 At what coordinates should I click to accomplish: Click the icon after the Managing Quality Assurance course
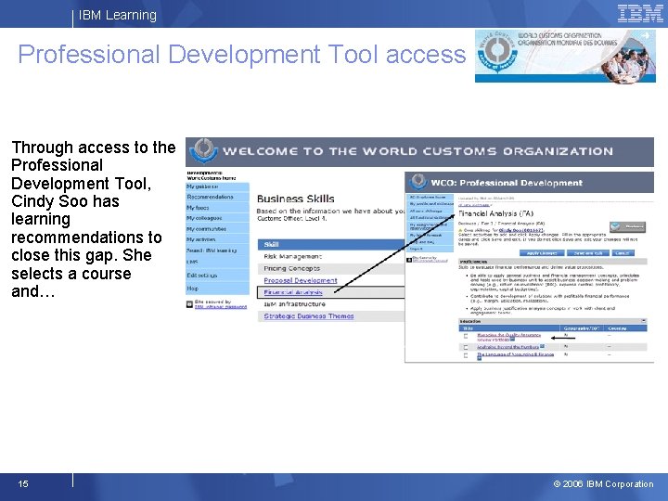pyautogui.click(x=512, y=340)
